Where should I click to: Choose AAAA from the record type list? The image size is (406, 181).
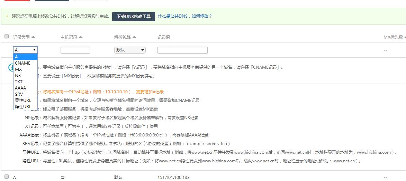tap(25, 88)
